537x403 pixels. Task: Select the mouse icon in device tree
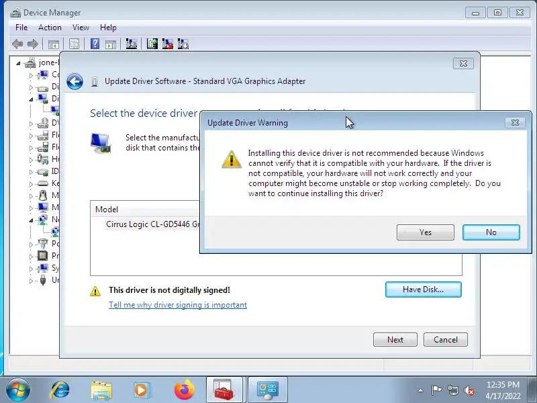pos(43,195)
